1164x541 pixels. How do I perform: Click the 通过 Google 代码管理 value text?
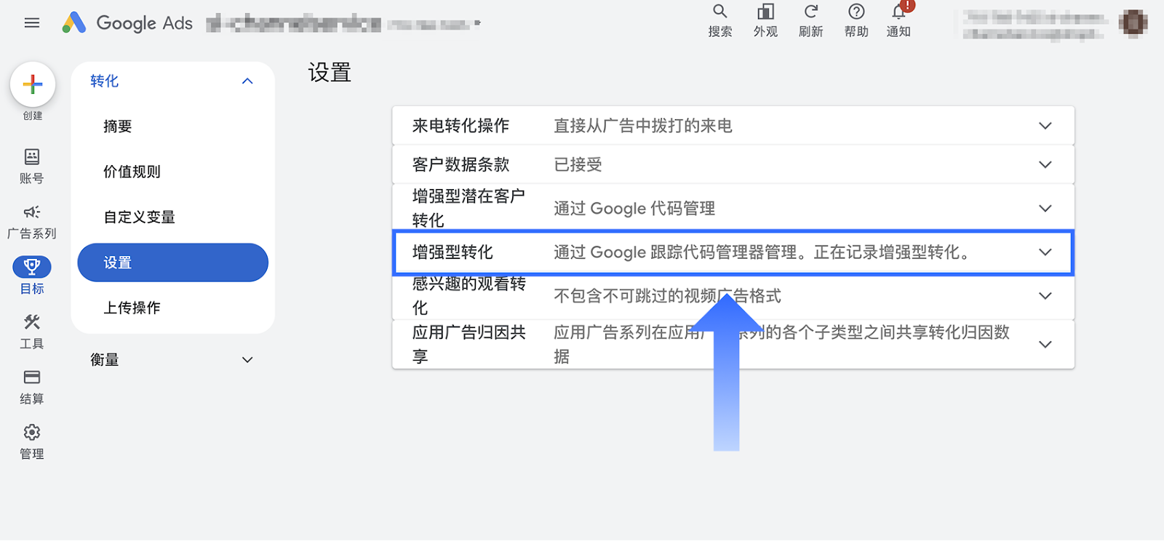coord(634,209)
